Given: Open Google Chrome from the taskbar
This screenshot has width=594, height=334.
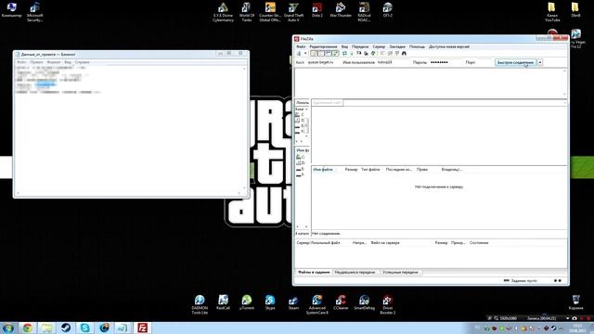Looking at the screenshot, I should coord(27,328).
